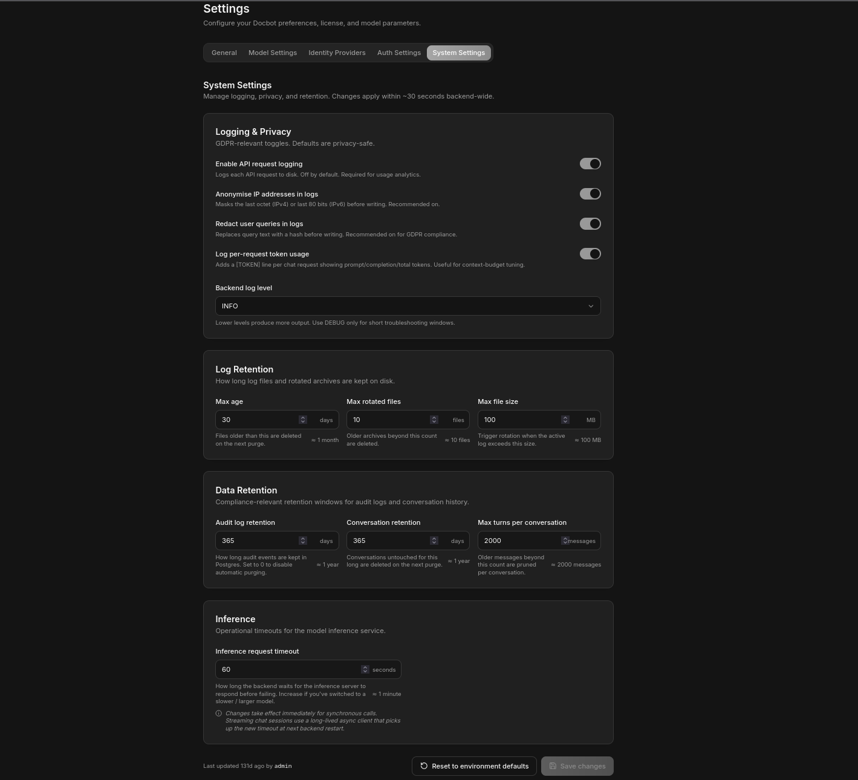
Task: Click the Conversation retention input field
Action: tap(408, 541)
